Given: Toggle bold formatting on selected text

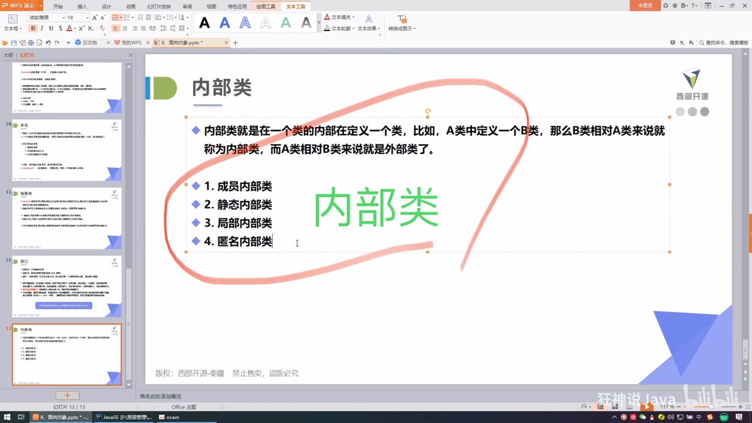Looking at the screenshot, I should tap(33, 28).
